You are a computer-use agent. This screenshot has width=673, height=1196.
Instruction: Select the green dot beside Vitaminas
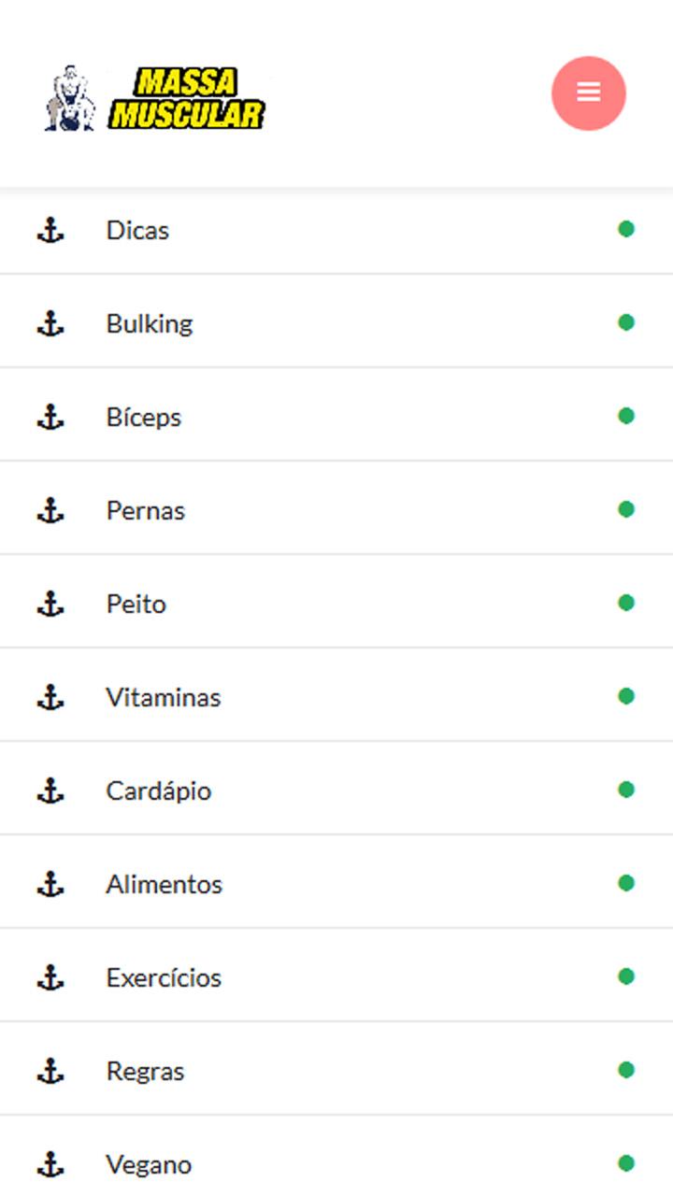626,696
